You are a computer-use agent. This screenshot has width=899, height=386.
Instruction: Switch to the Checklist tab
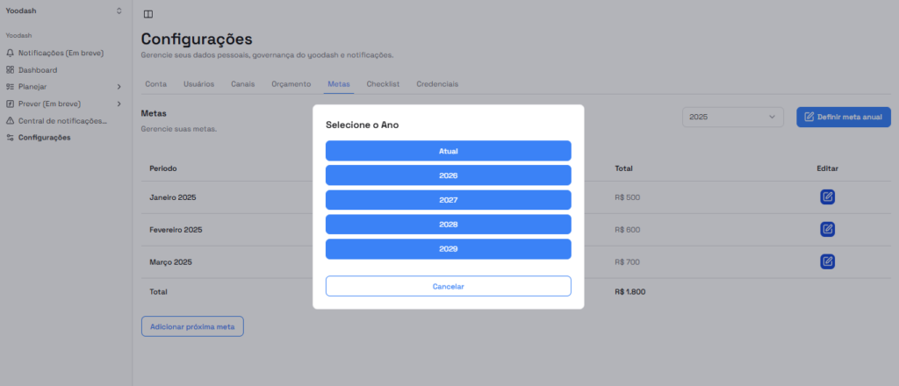pyautogui.click(x=383, y=84)
